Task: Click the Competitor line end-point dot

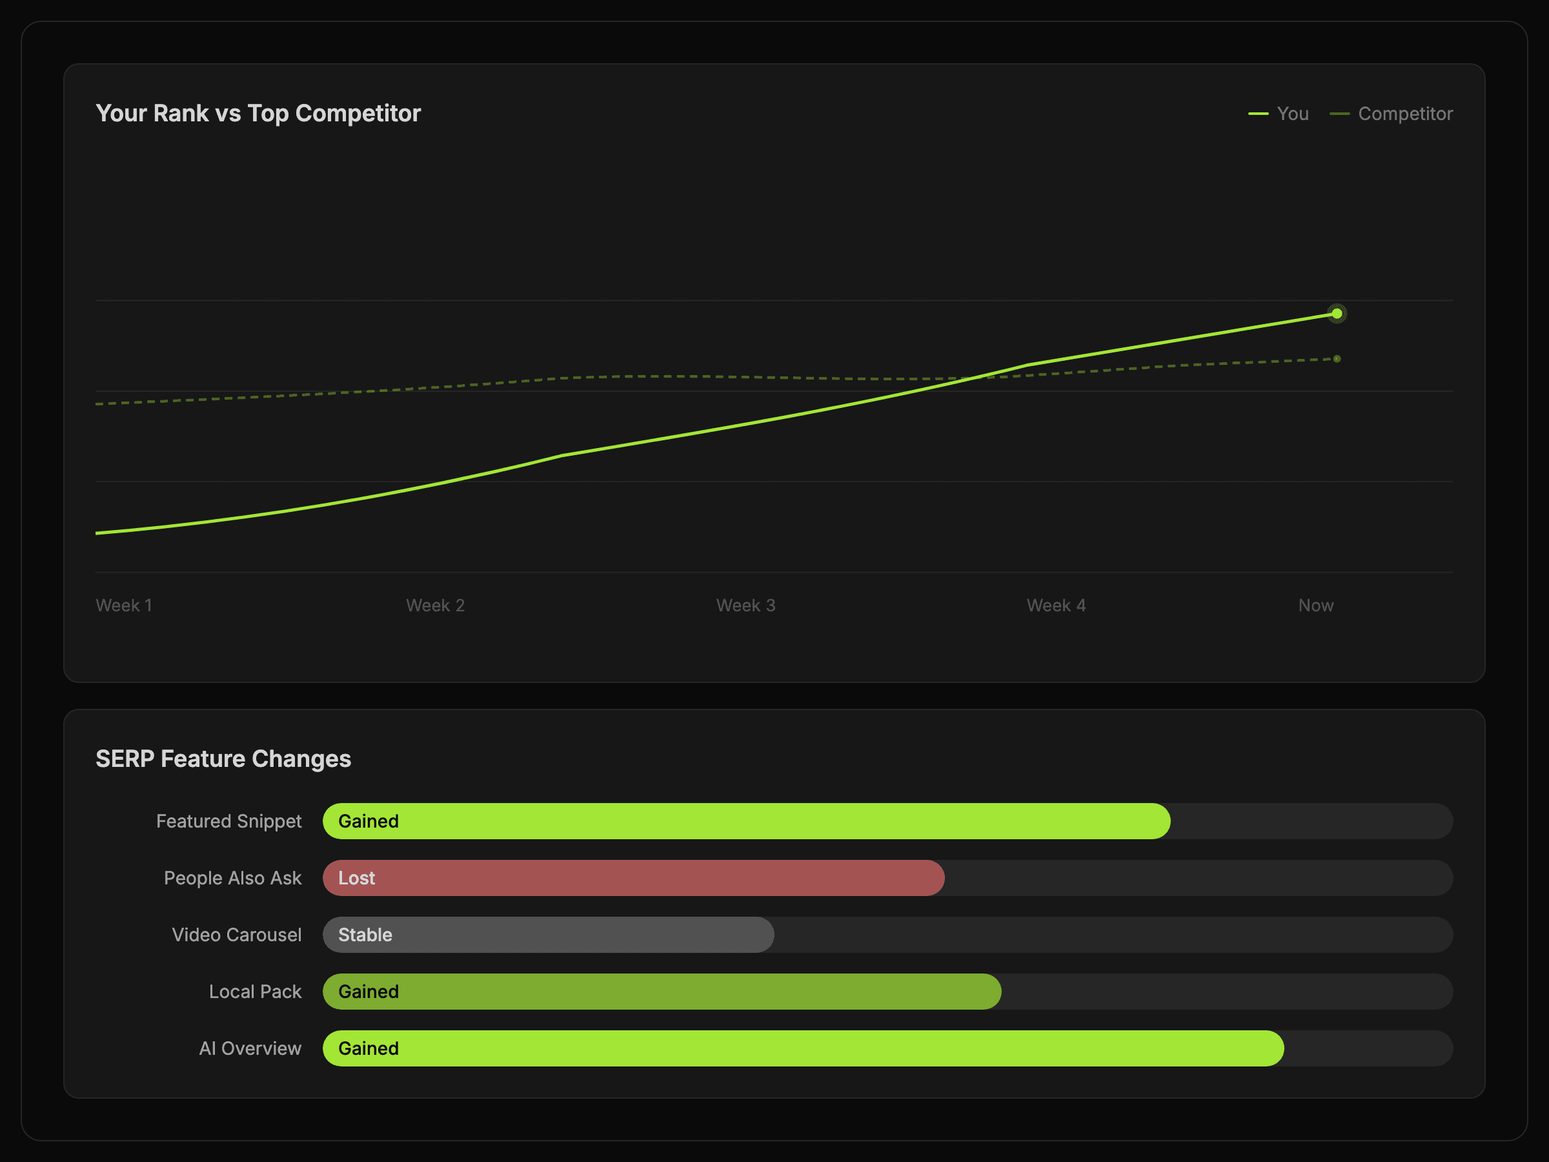Action: (1337, 359)
